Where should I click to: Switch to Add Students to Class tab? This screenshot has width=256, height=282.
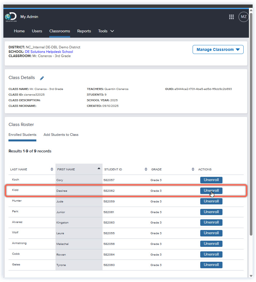[x=61, y=135]
